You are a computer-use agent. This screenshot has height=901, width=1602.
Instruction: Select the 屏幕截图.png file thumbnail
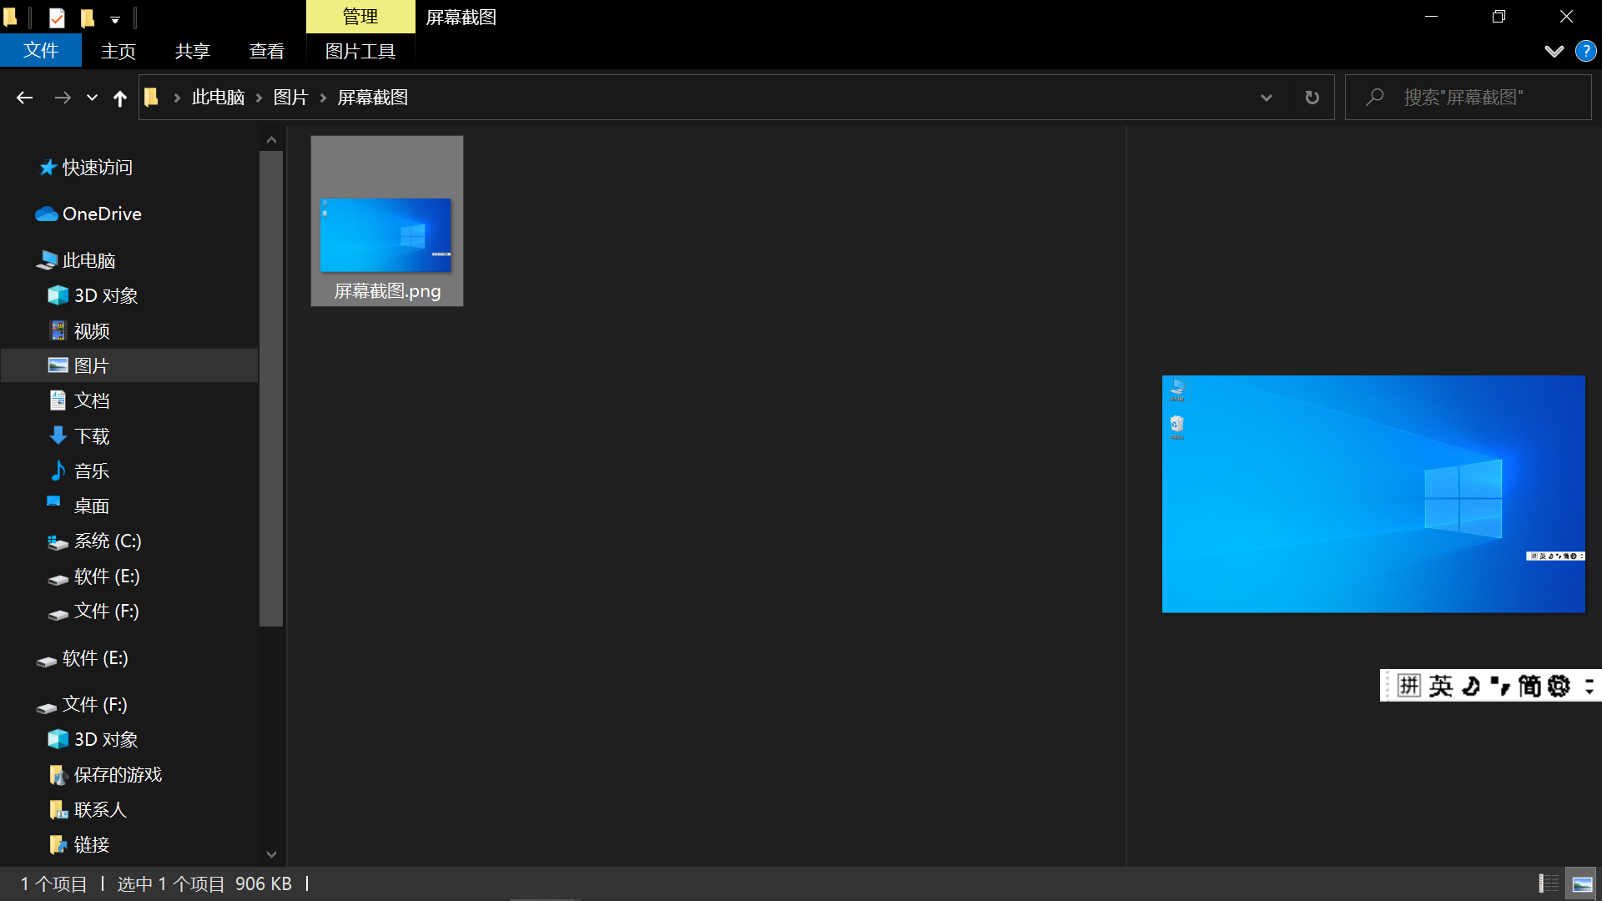(386, 221)
